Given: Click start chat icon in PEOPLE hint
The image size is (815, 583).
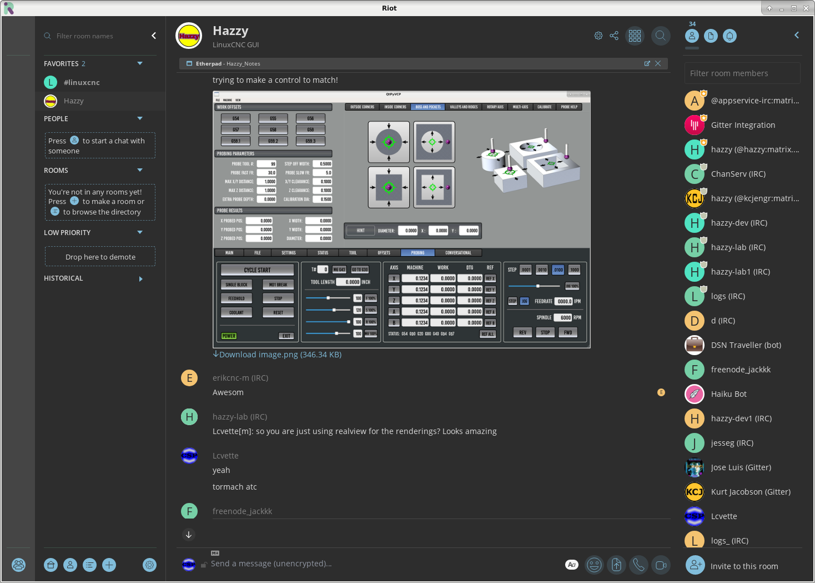Looking at the screenshot, I should click(74, 140).
